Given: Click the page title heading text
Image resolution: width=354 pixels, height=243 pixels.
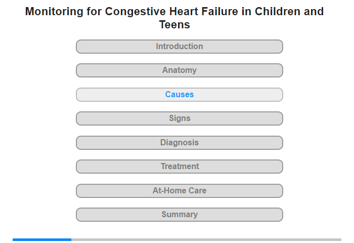Looking at the screenshot, I should [174, 18].
